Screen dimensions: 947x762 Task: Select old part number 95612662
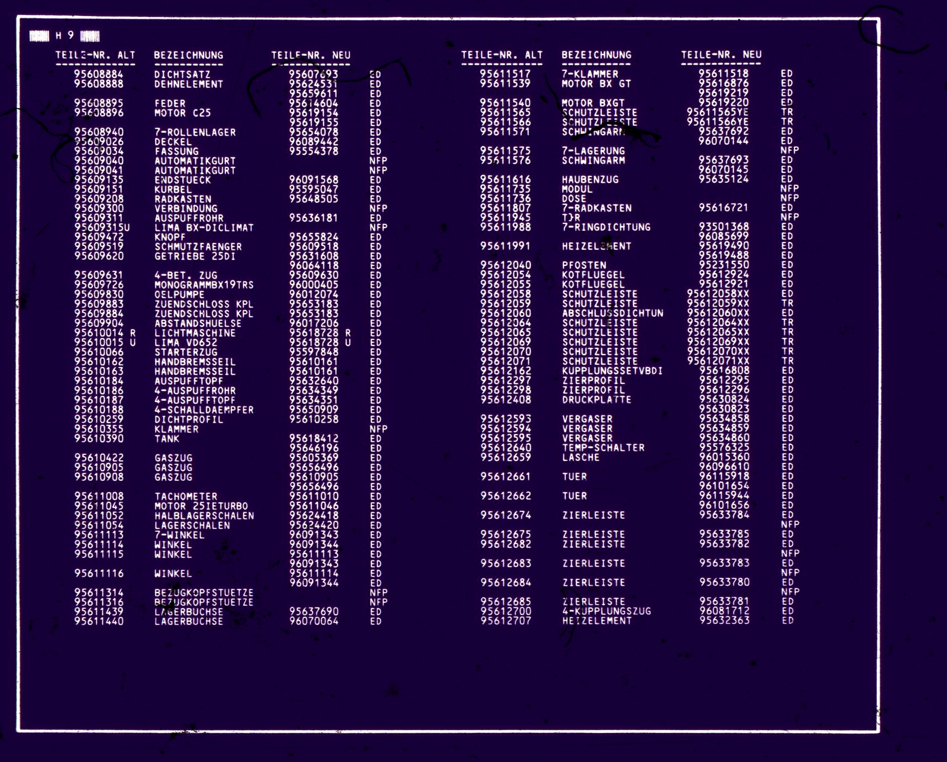click(x=506, y=496)
